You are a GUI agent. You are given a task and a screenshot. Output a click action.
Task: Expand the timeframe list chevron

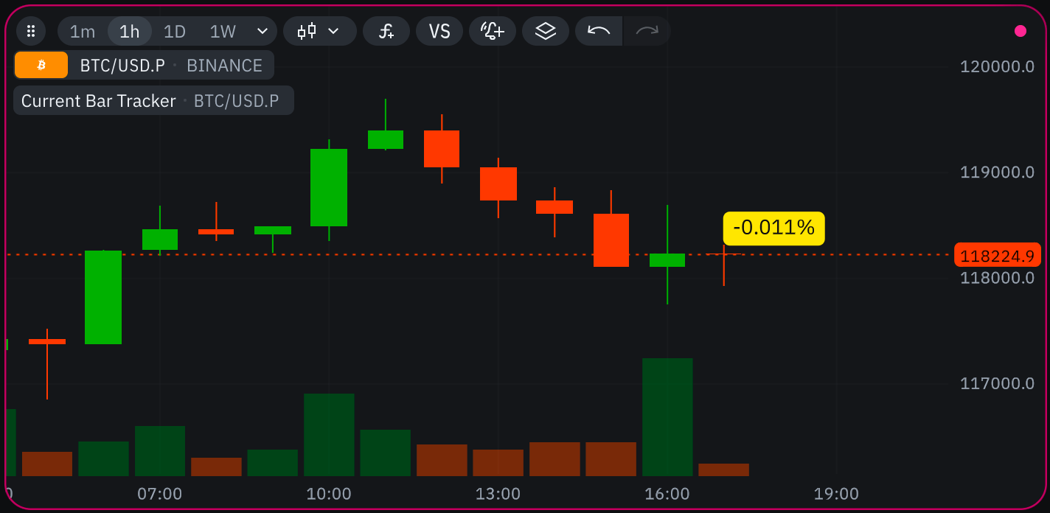click(x=262, y=31)
